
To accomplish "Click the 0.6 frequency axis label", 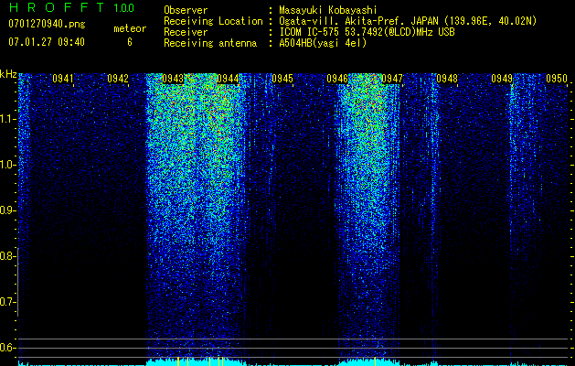I will pos(7,348).
